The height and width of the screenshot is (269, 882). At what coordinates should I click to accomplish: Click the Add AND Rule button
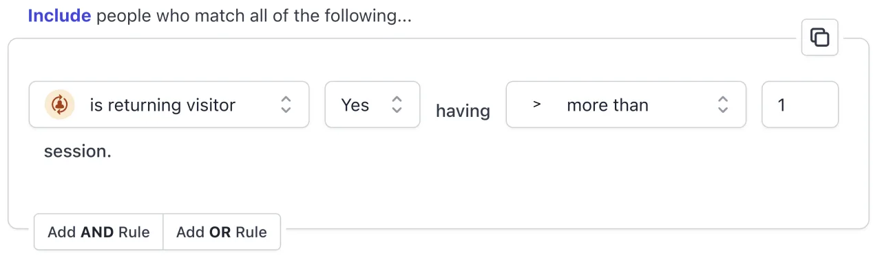[98, 232]
